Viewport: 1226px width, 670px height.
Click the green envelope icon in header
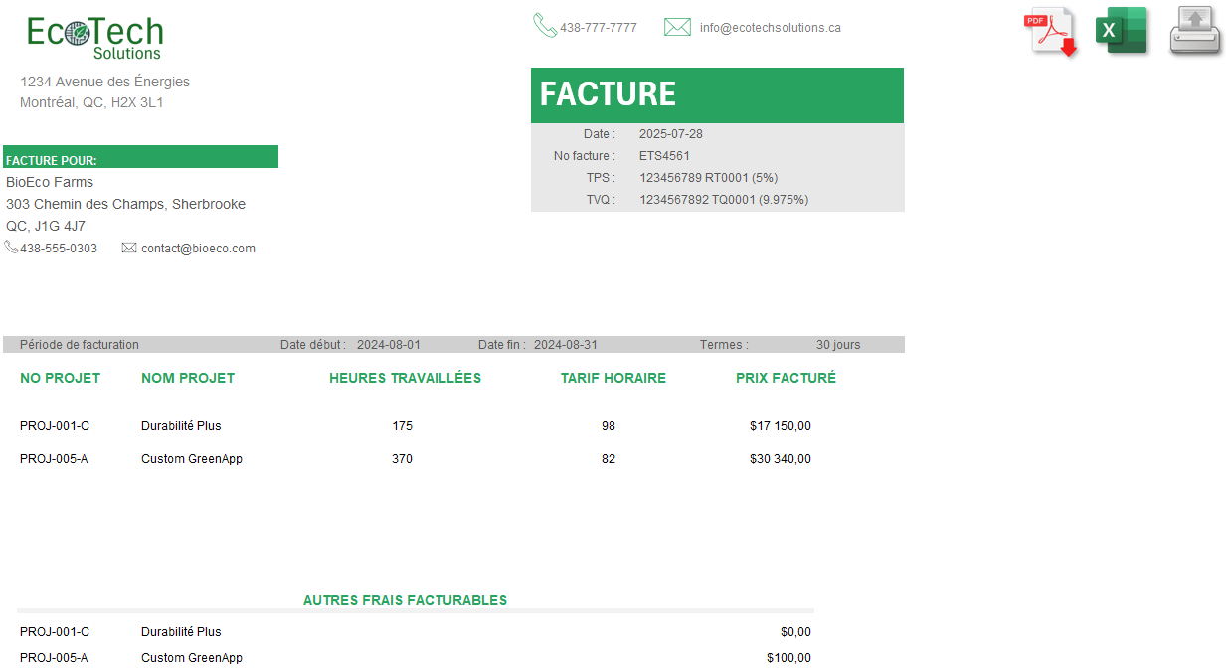click(x=677, y=27)
